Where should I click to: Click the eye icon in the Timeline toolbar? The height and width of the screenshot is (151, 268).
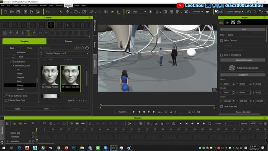(26, 123)
